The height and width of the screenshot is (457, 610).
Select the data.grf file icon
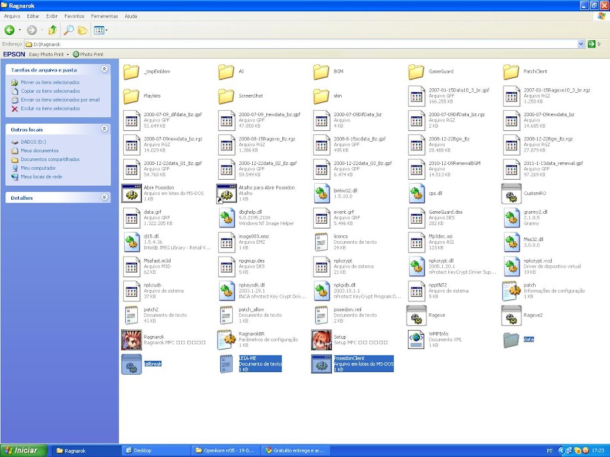pos(132,218)
